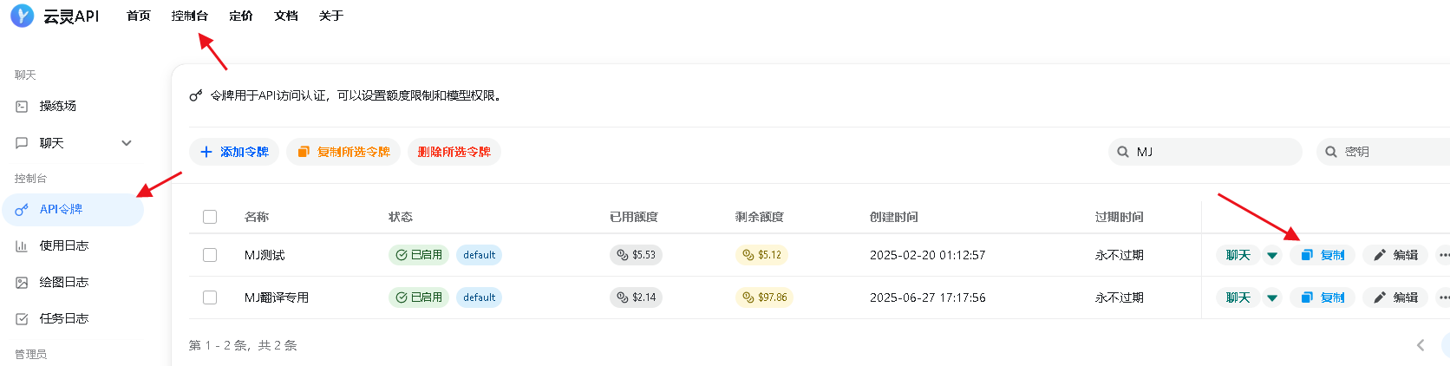This screenshot has height=366, width=1450.
Task: Open the 聊天 dropdown arrow for MJ测试
Action: tap(1272, 255)
